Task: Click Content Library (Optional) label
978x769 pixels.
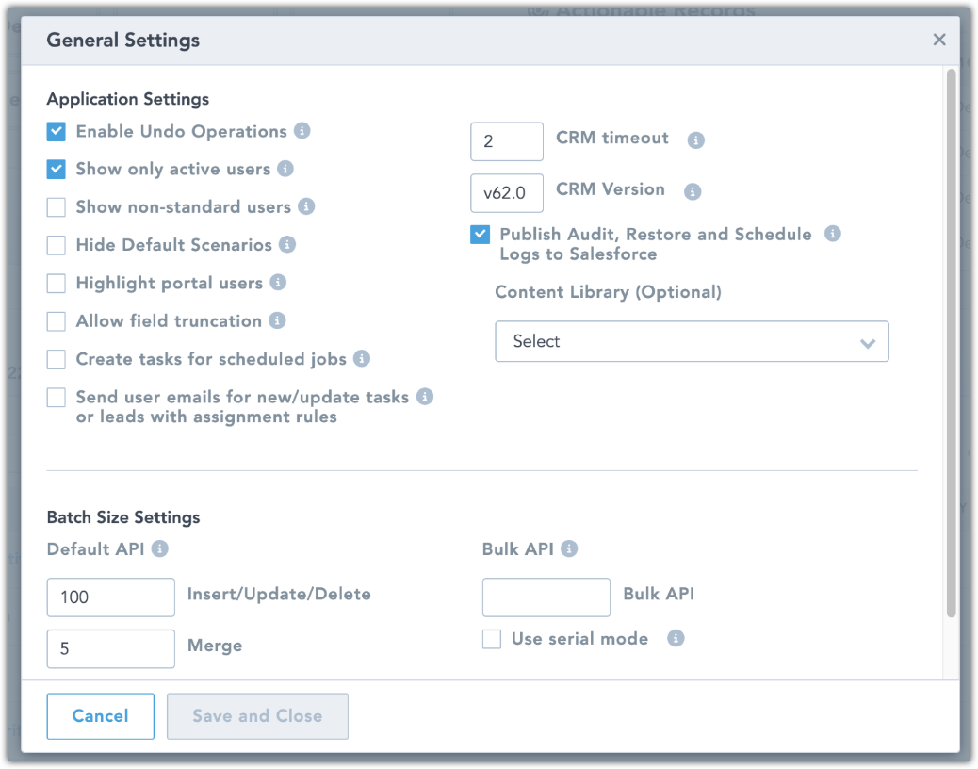Action: tap(608, 292)
